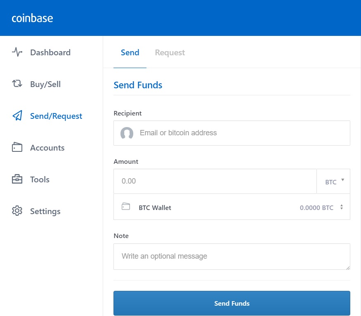Viewport: 361px width, 316px height.
Task: Switch to the Request tab
Action: 170,53
